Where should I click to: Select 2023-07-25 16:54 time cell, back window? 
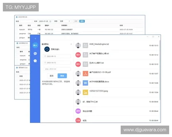coord(126,29)
